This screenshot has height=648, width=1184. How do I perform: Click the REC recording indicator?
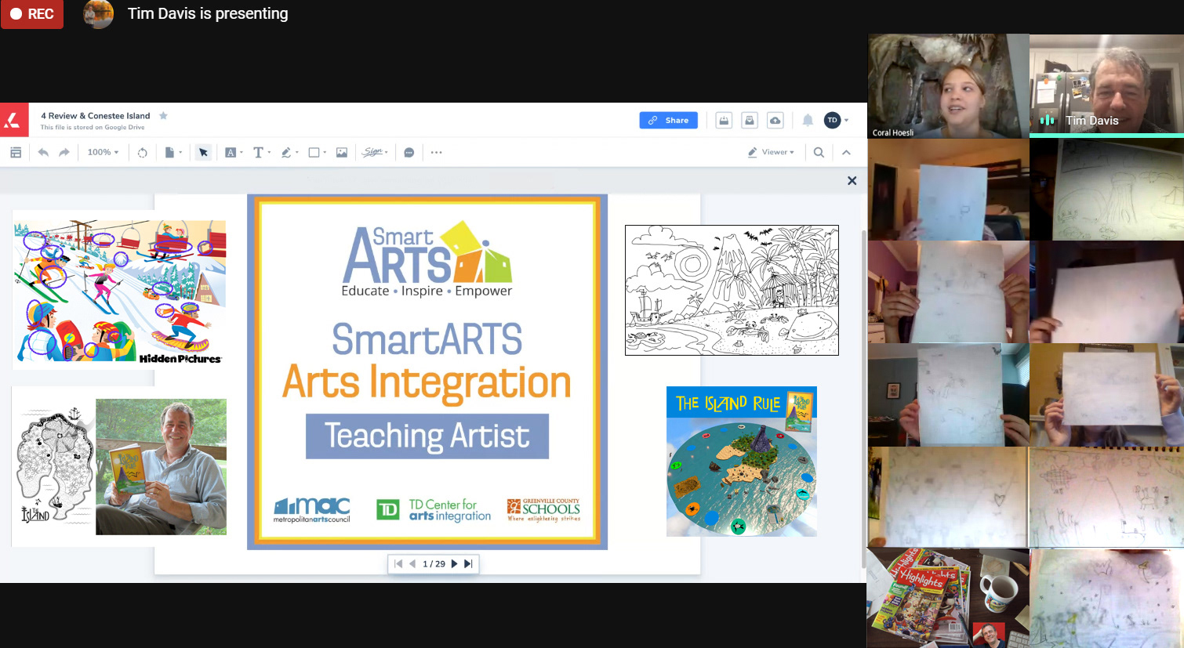32,14
